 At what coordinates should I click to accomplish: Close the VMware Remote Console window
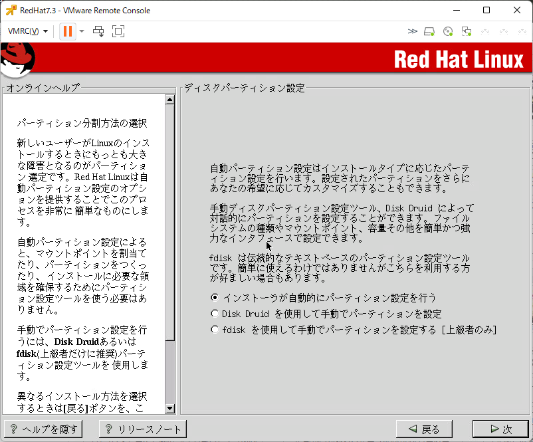[517, 10]
